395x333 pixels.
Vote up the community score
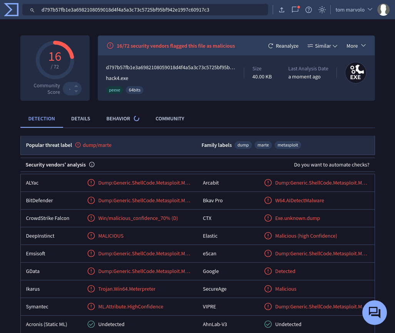(x=76, y=86)
